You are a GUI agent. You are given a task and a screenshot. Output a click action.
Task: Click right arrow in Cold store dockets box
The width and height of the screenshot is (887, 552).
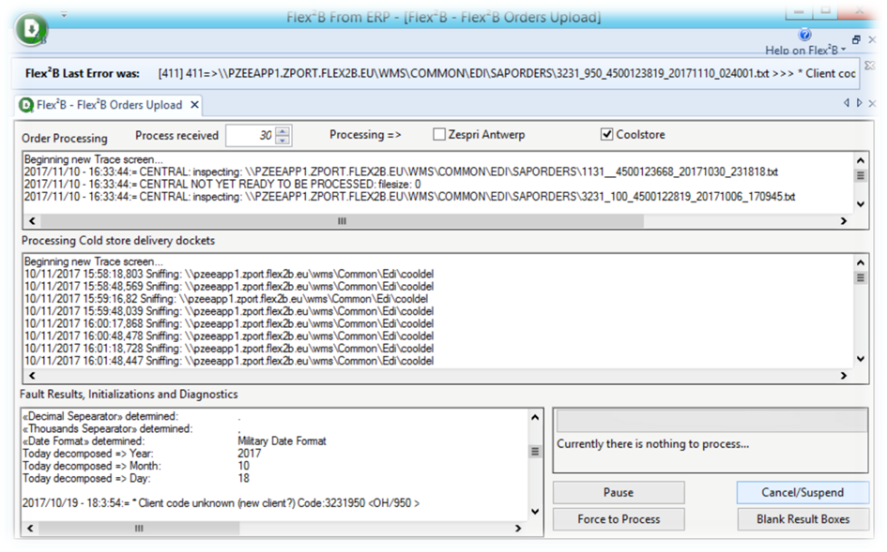point(844,376)
